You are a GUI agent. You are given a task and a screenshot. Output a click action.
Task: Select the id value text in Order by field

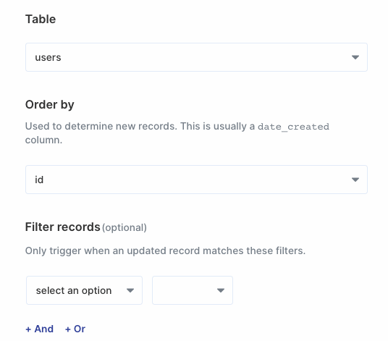pyautogui.click(x=39, y=180)
